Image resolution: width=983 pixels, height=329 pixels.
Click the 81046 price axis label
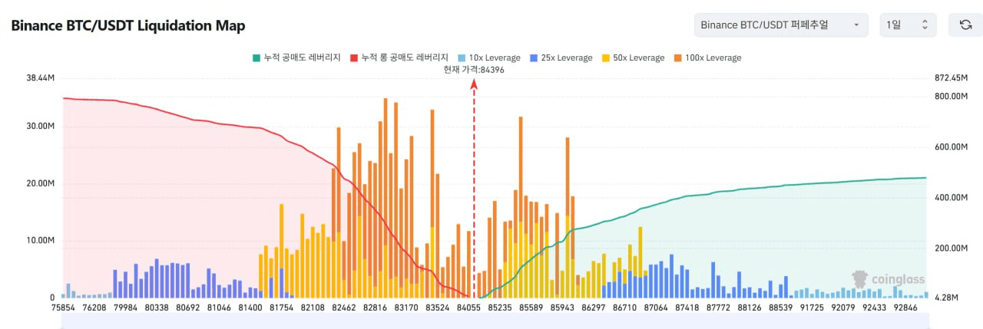[219, 308]
